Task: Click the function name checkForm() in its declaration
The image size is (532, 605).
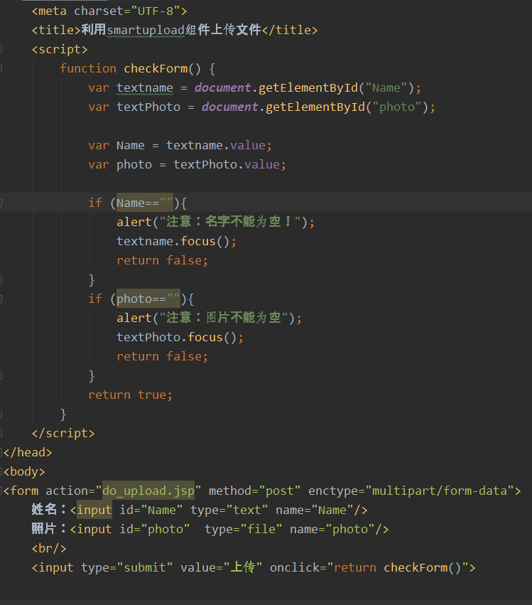Action: click(x=162, y=69)
